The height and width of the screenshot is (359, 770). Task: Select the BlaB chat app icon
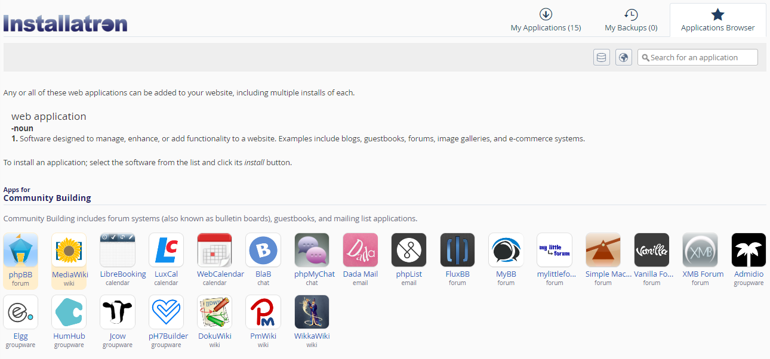click(263, 250)
